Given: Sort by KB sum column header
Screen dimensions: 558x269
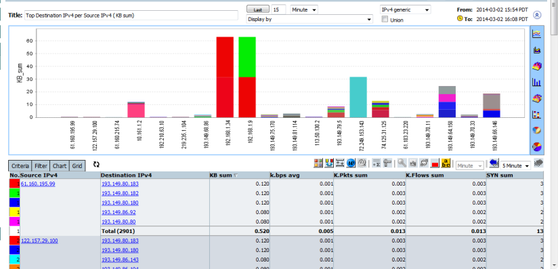Looking at the screenshot, I should 239,175.
